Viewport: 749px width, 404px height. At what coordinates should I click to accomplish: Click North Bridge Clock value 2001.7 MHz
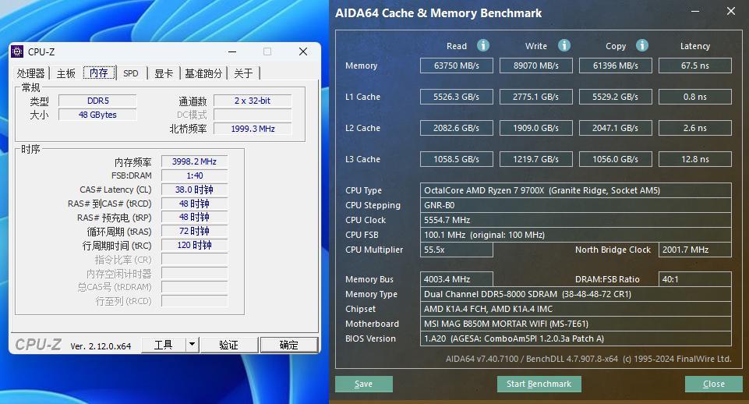695,250
